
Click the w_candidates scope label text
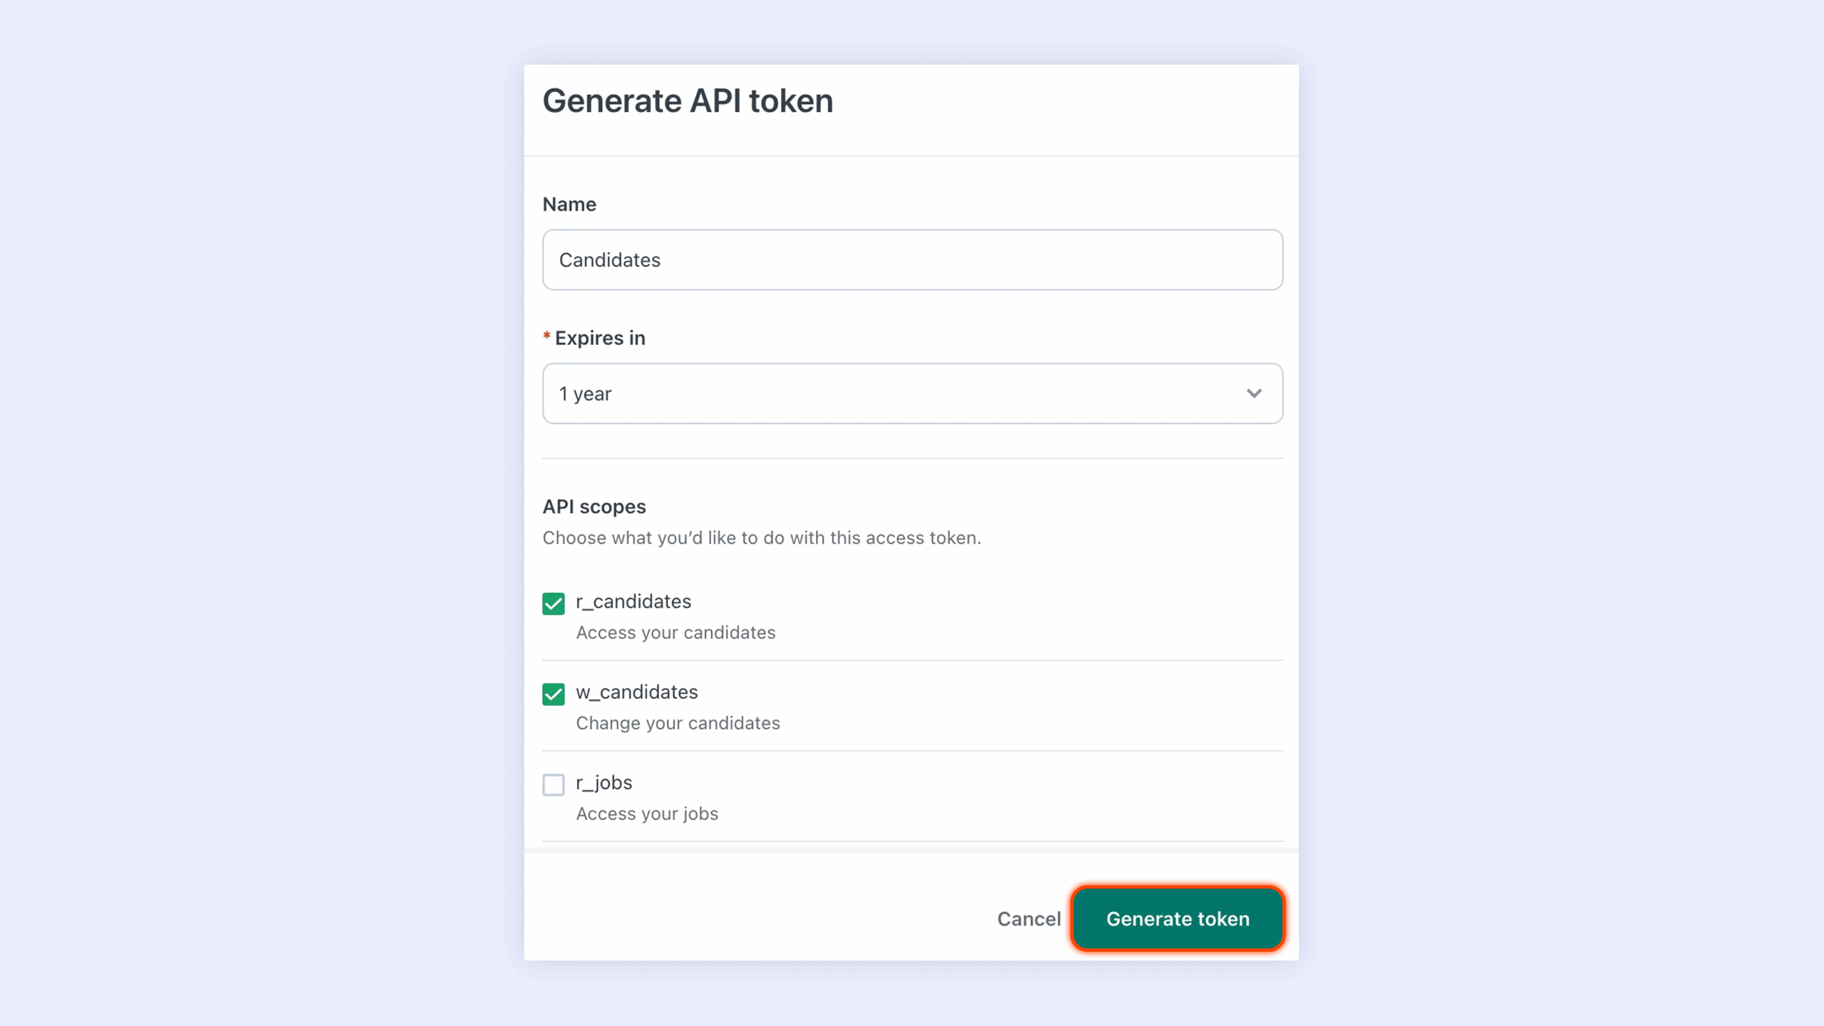click(x=637, y=692)
